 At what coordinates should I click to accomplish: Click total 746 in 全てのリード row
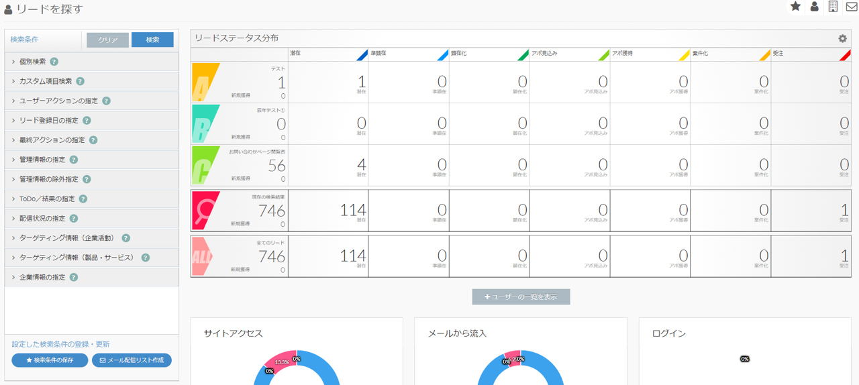point(272,256)
